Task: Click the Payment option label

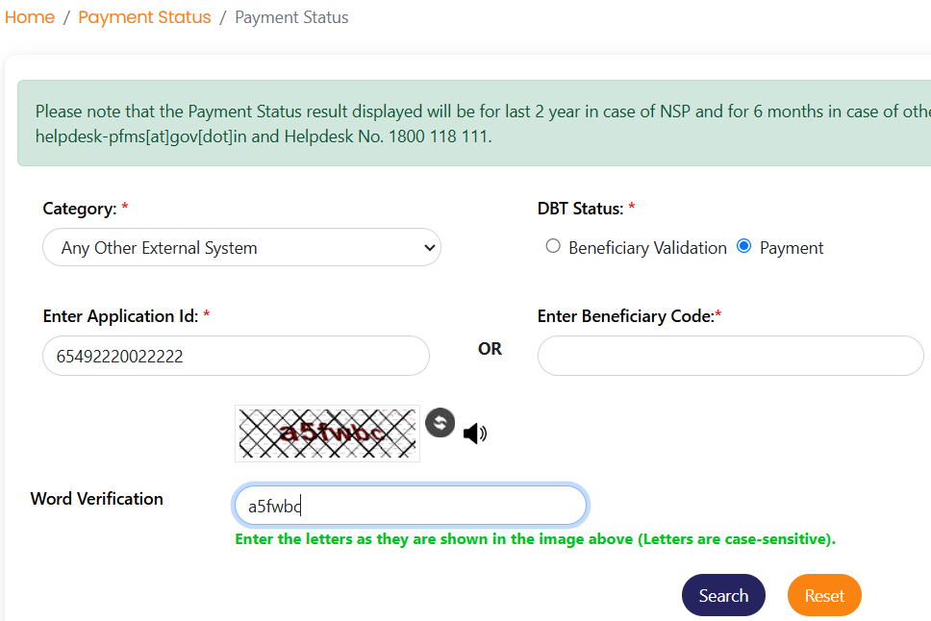Action: coord(792,248)
